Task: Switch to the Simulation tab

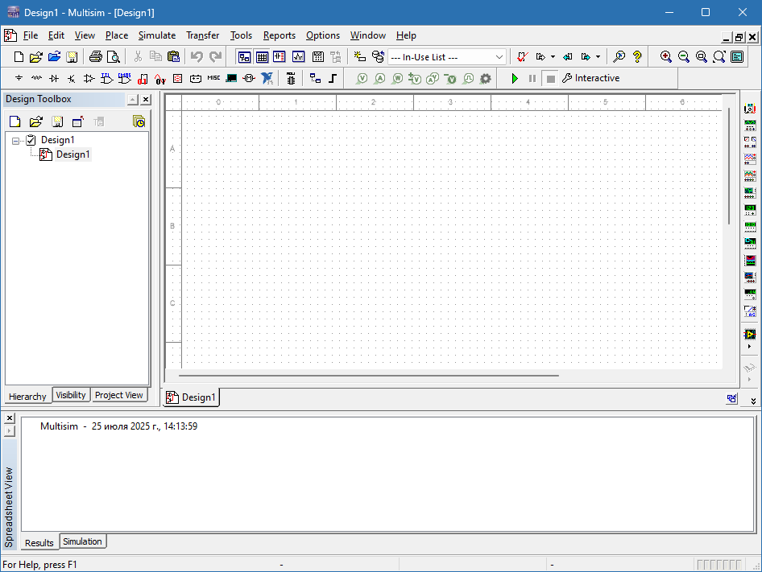Action: coord(83,541)
